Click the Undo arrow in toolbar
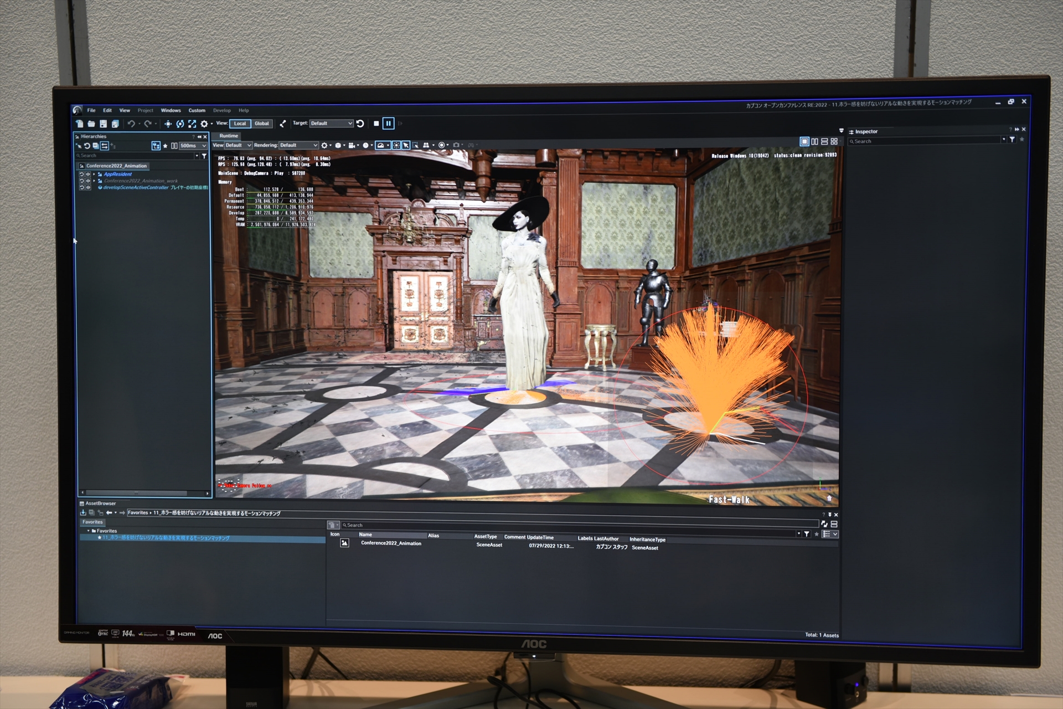 (x=131, y=124)
